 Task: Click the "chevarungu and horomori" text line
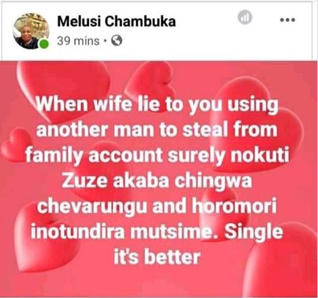pos(156,206)
